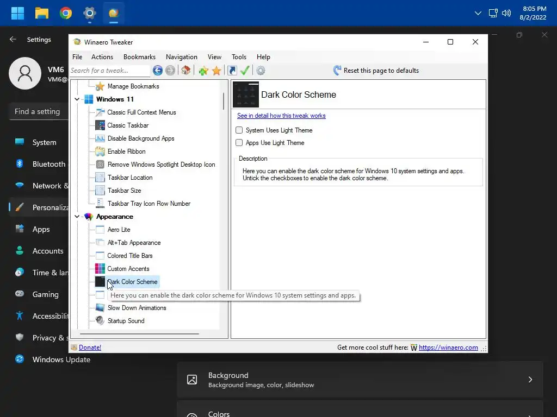557x417 pixels.
Task: Open File Explorer from the taskbar
Action: (x=41, y=13)
